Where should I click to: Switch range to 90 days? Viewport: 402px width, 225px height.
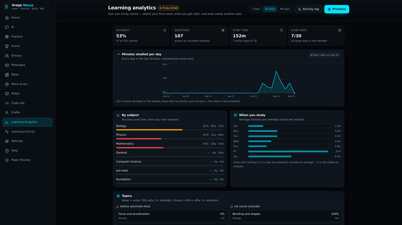(x=285, y=9)
